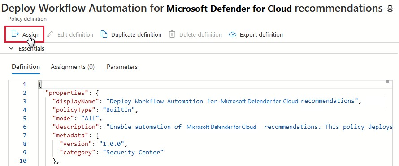Collapse the Essentials section chevron
Viewport: 399px width, 166px height.
(x=11, y=48)
